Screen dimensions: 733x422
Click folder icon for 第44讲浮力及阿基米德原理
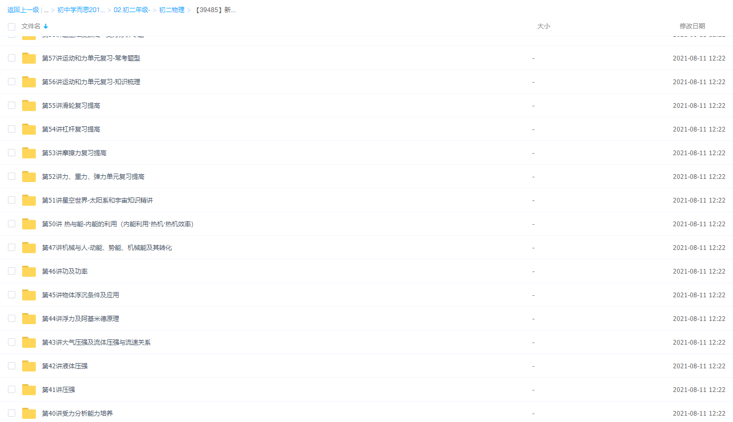(x=29, y=319)
